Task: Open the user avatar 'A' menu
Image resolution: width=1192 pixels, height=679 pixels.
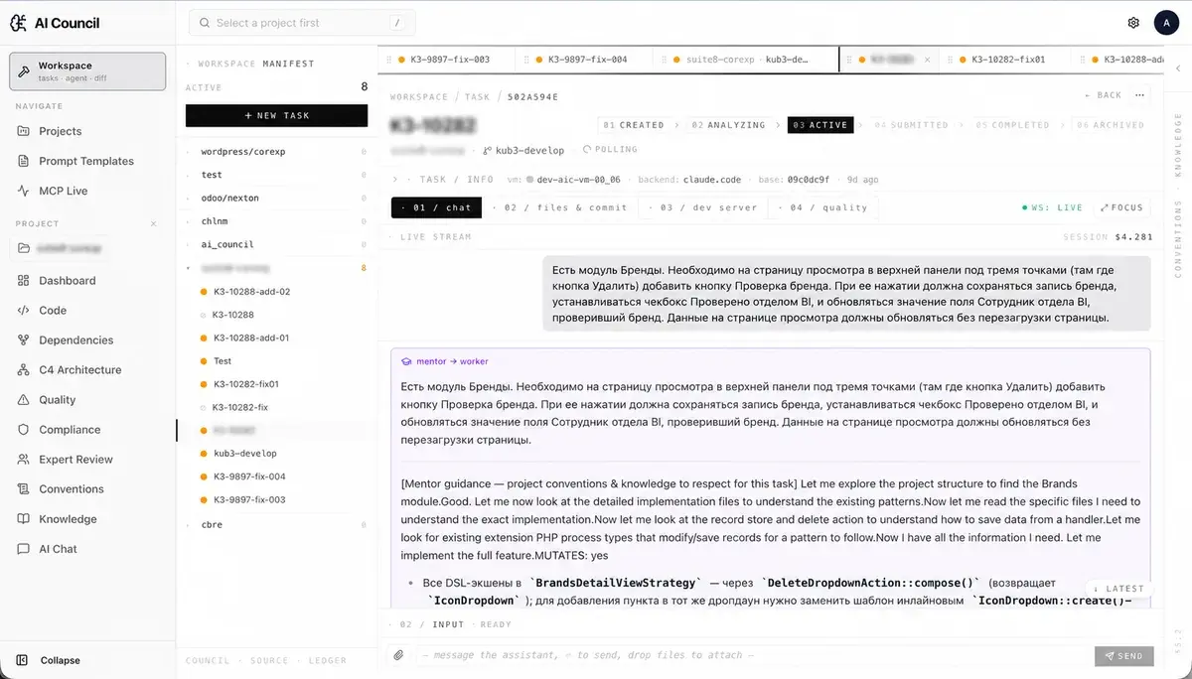Action: 1165,23
